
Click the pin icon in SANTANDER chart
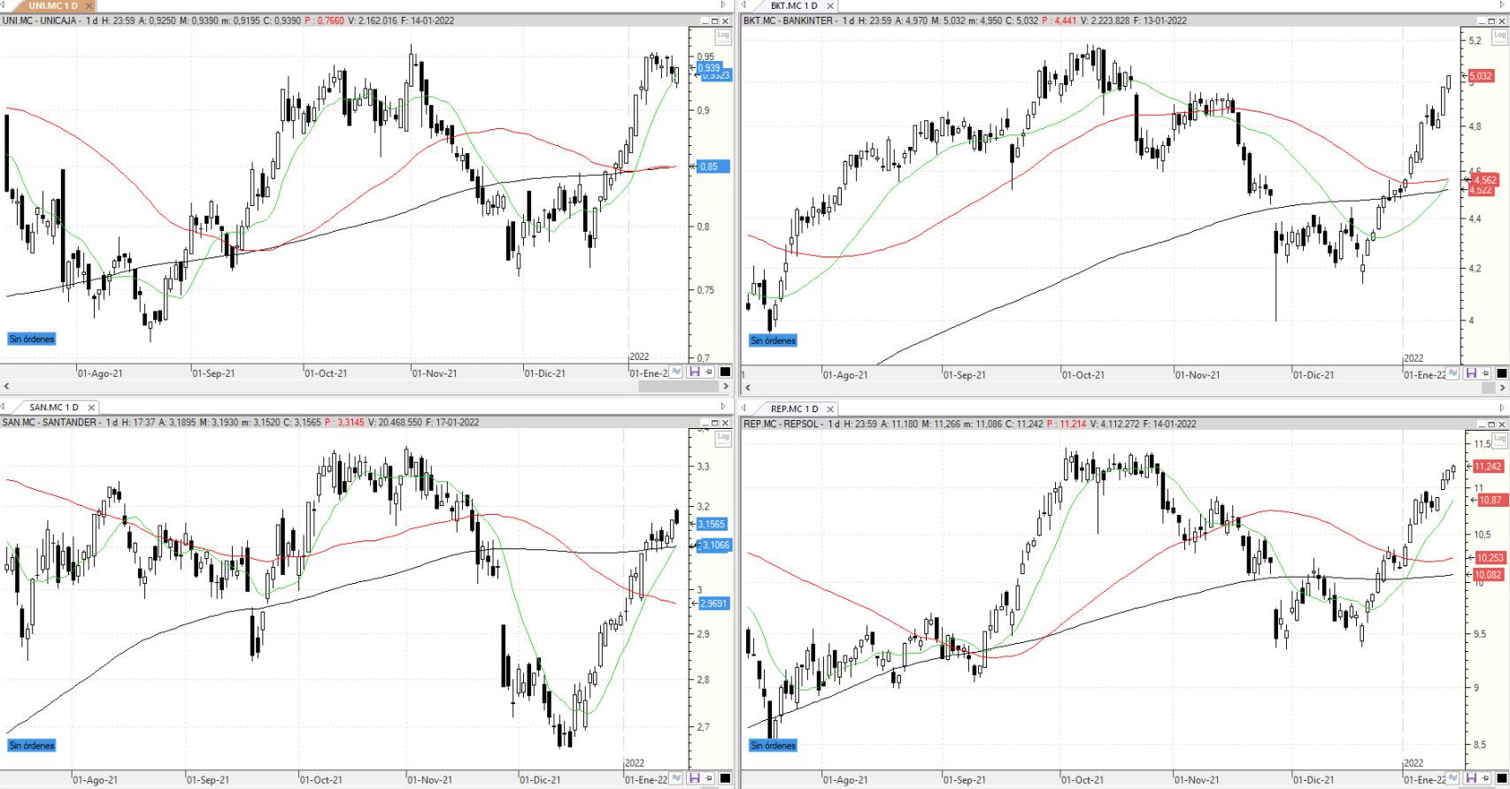click(709, 778)
